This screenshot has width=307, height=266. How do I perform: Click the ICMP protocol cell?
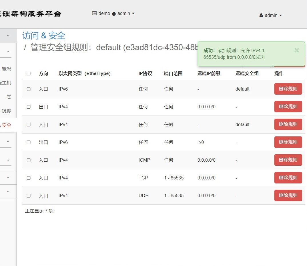point(144,160)
